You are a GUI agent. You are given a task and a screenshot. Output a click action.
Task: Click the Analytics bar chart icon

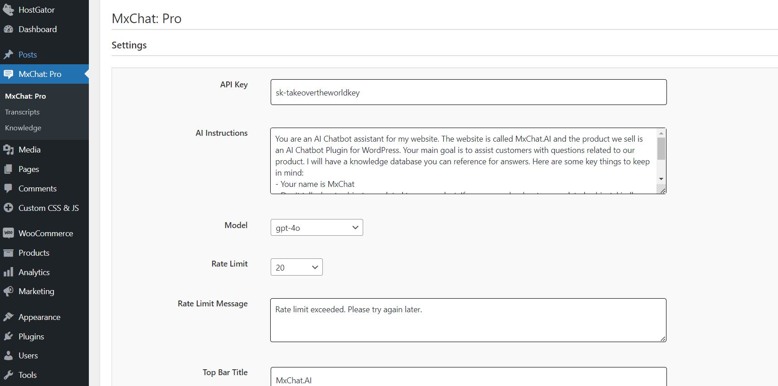coord(9,272)
